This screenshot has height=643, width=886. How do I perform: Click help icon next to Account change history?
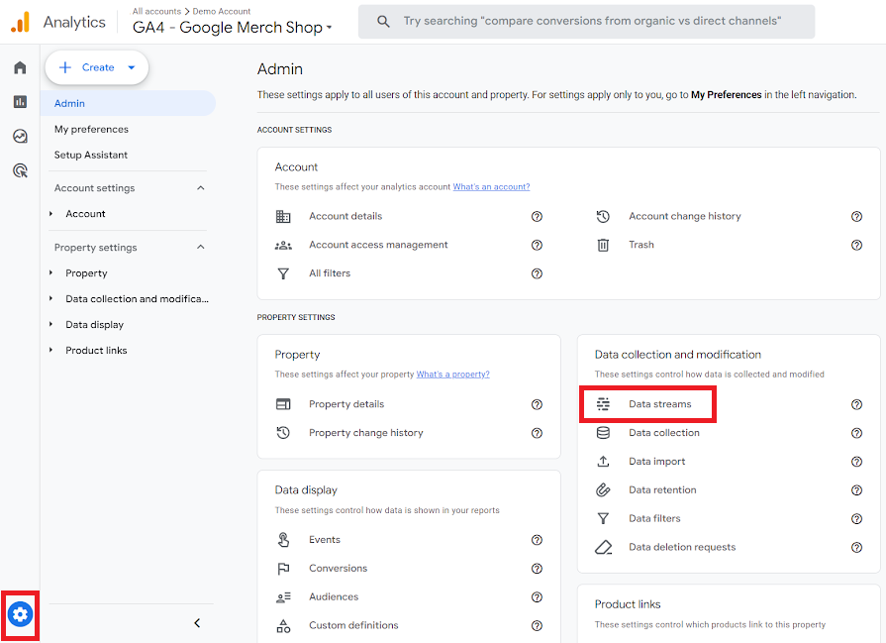856,217
